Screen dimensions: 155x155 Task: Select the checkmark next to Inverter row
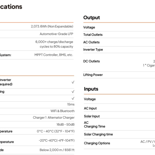click(x=73, y=82)
